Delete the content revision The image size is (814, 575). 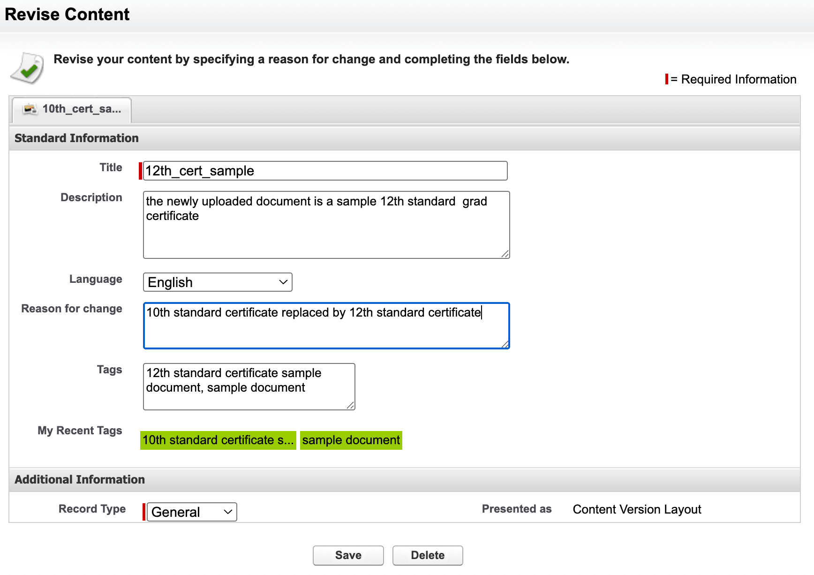tap(427, 555)
